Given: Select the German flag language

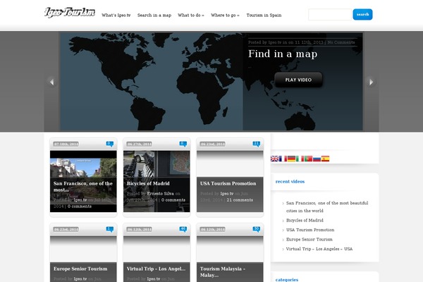Looking at the screenshot, I should coord(291,159).
